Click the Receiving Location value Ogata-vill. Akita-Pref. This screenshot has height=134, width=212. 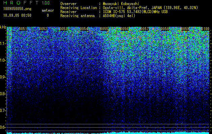(126, 8)
